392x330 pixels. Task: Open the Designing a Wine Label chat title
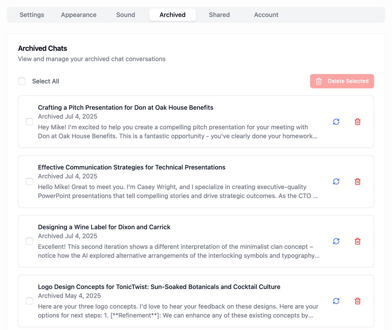click(x=104, y=227)
